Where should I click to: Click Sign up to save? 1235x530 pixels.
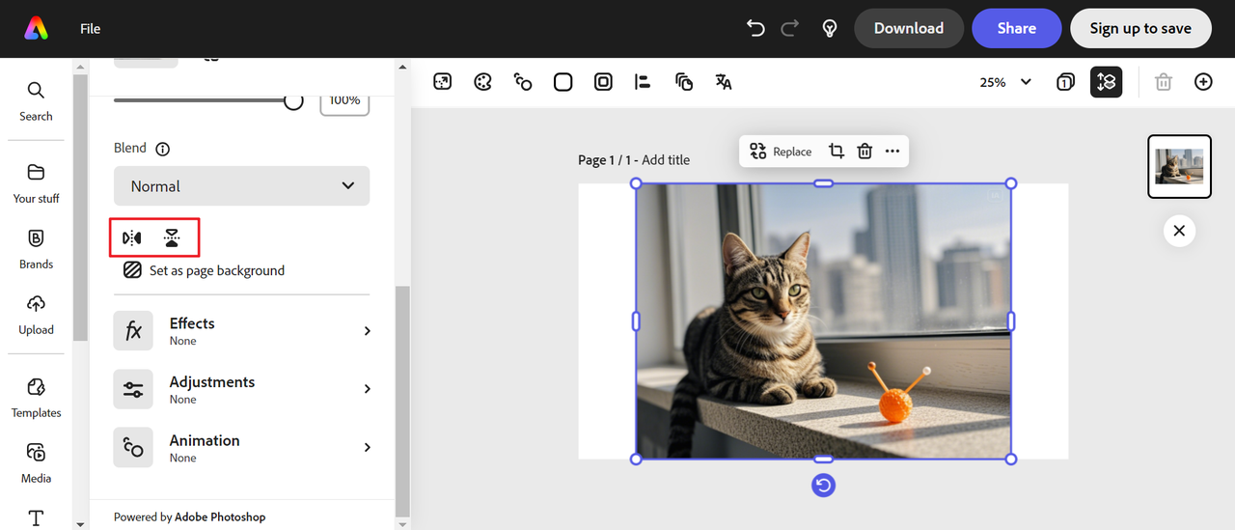click(x=1140, y=28)
